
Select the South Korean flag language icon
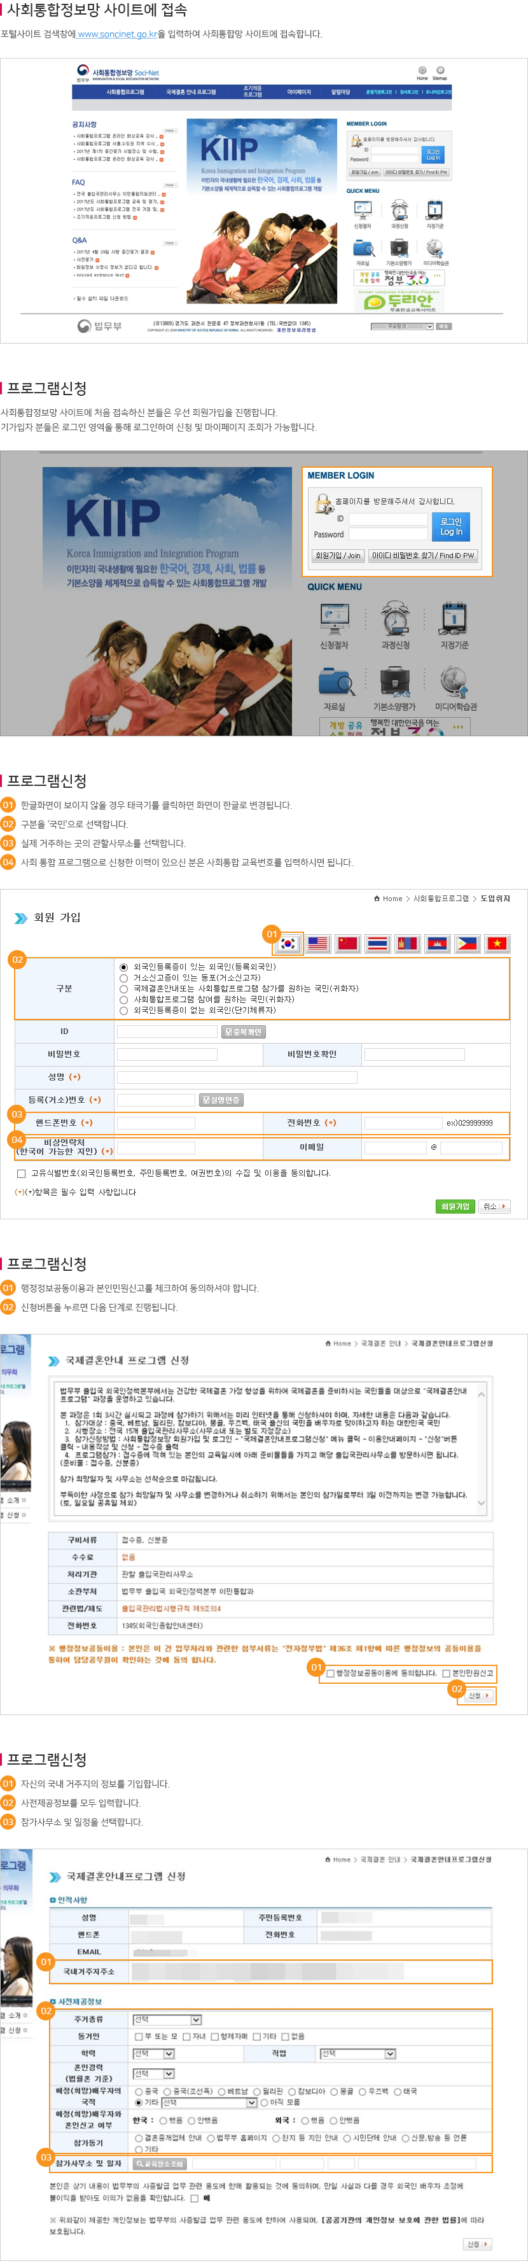288,943
